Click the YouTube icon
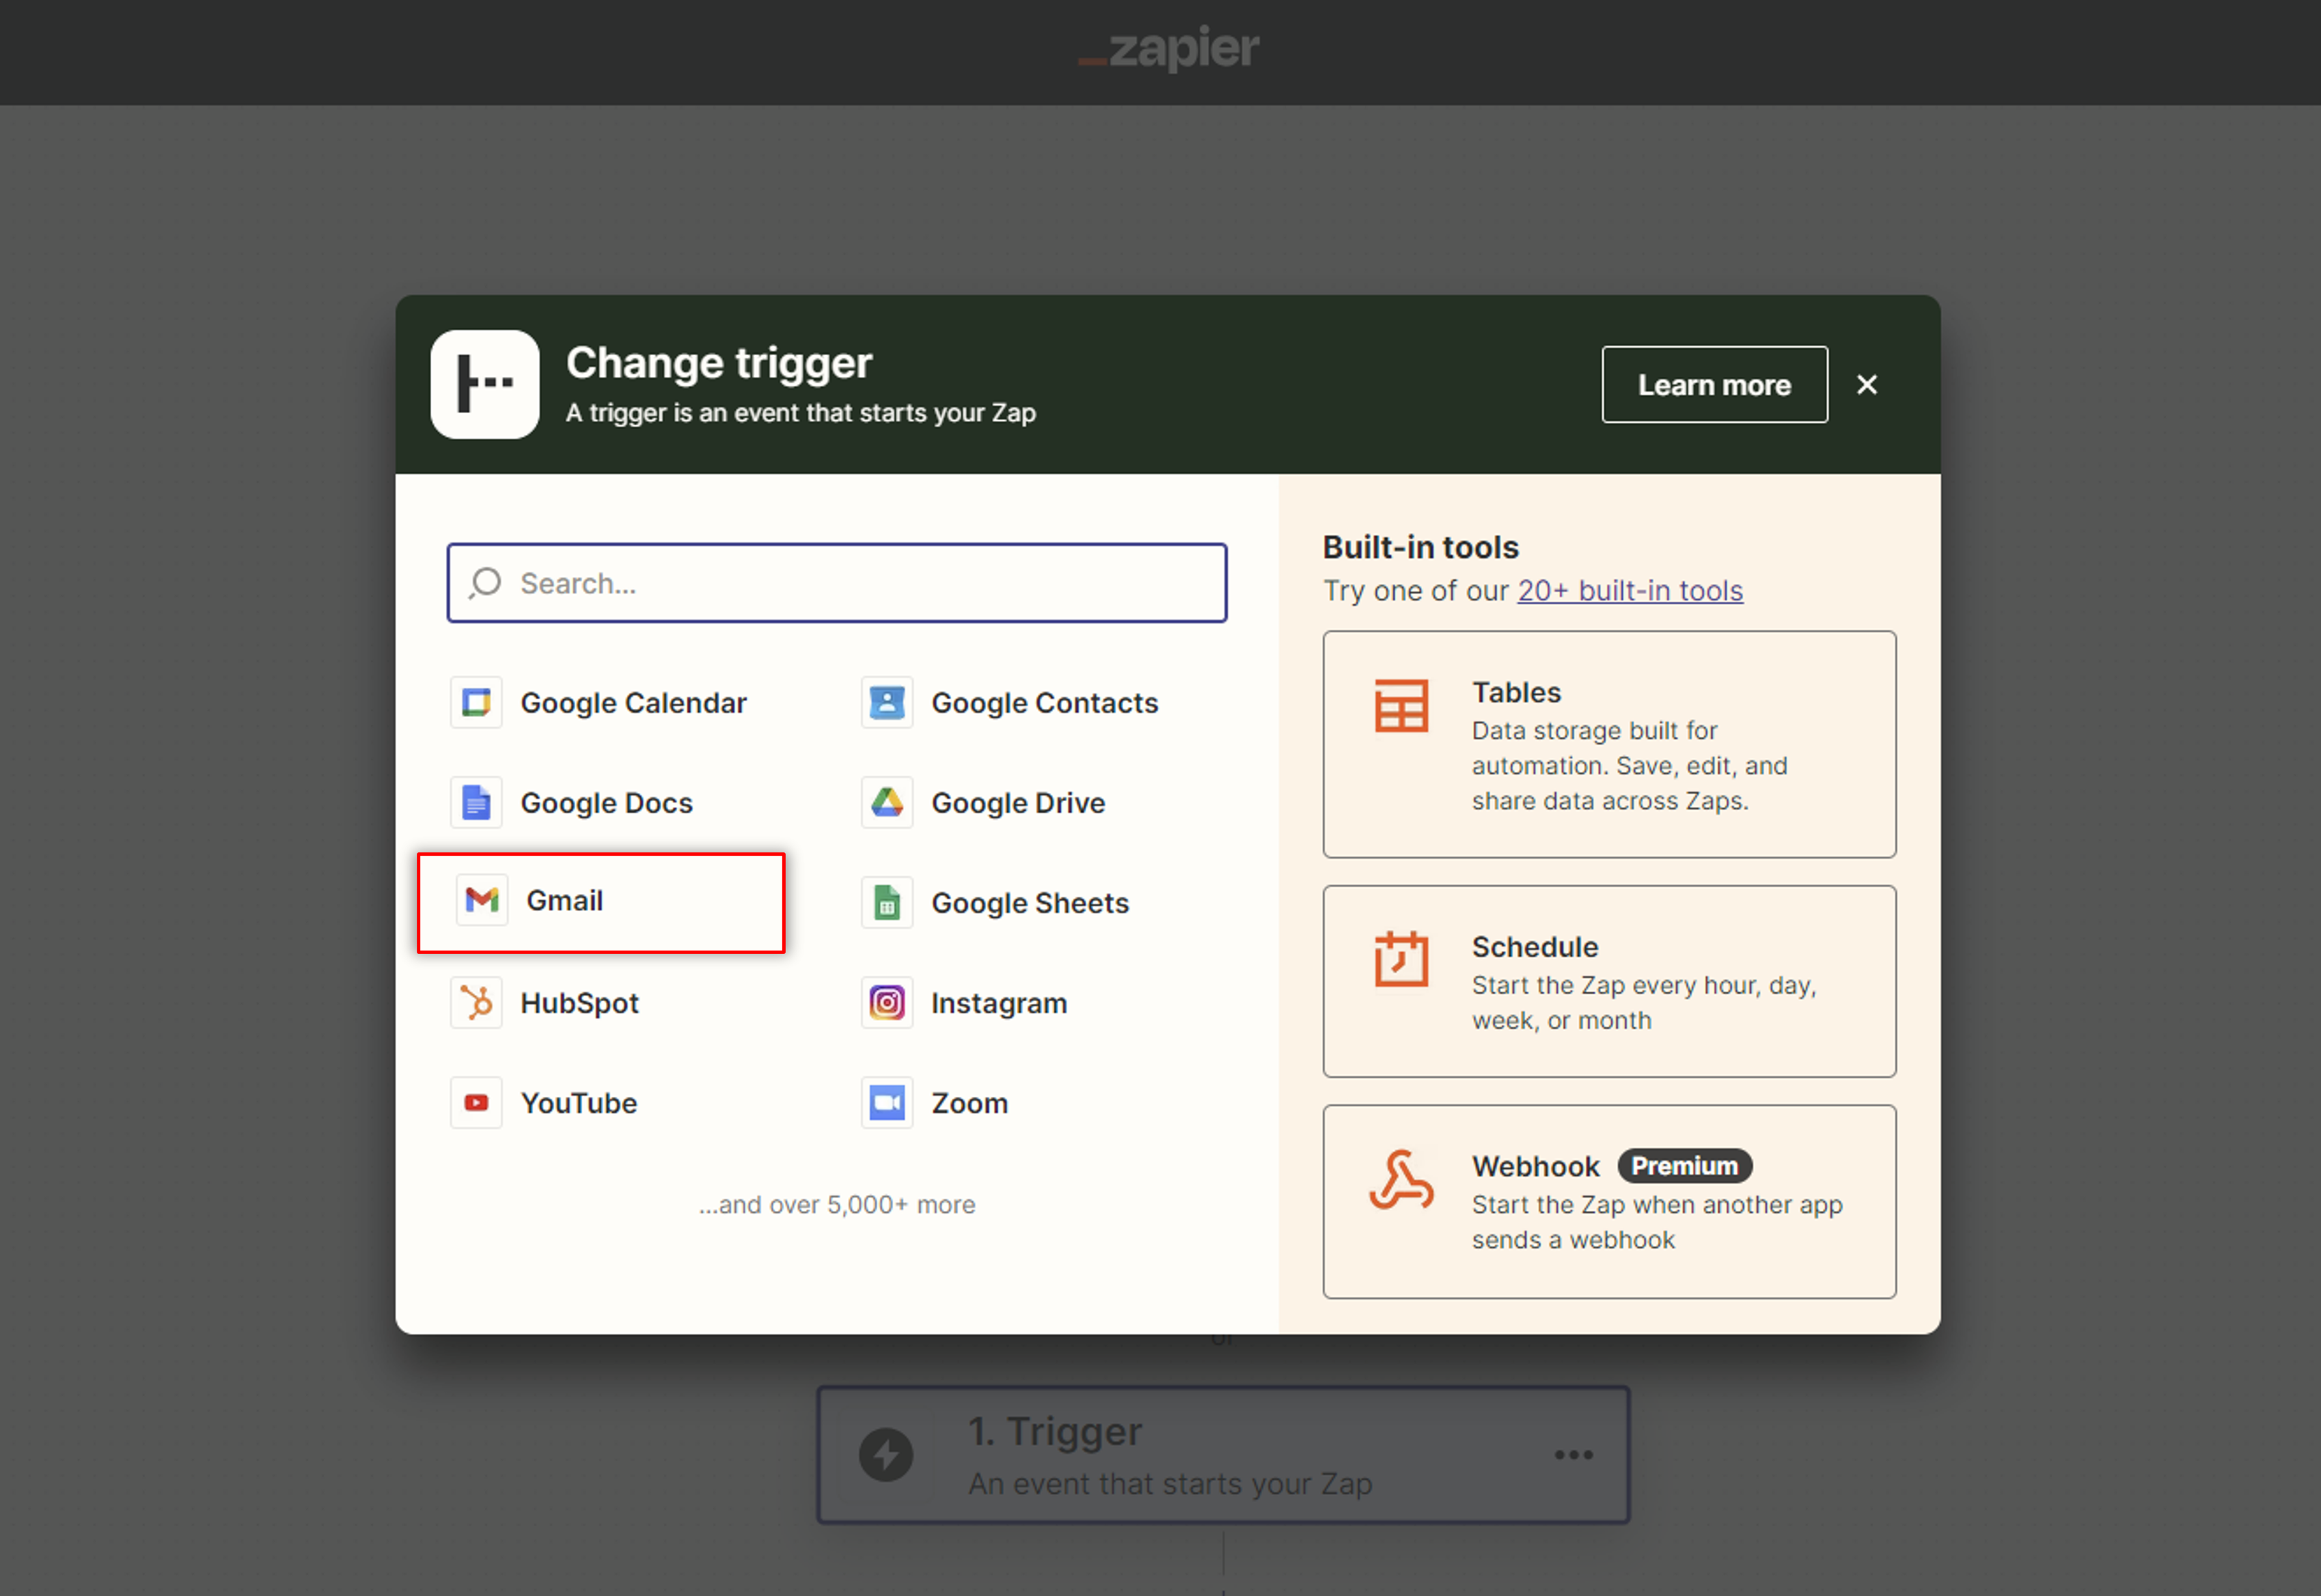The image size is (2321, 1596). (476, 1103)
